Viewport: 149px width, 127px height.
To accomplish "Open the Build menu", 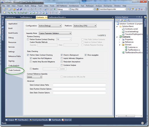I will (27, 6).
